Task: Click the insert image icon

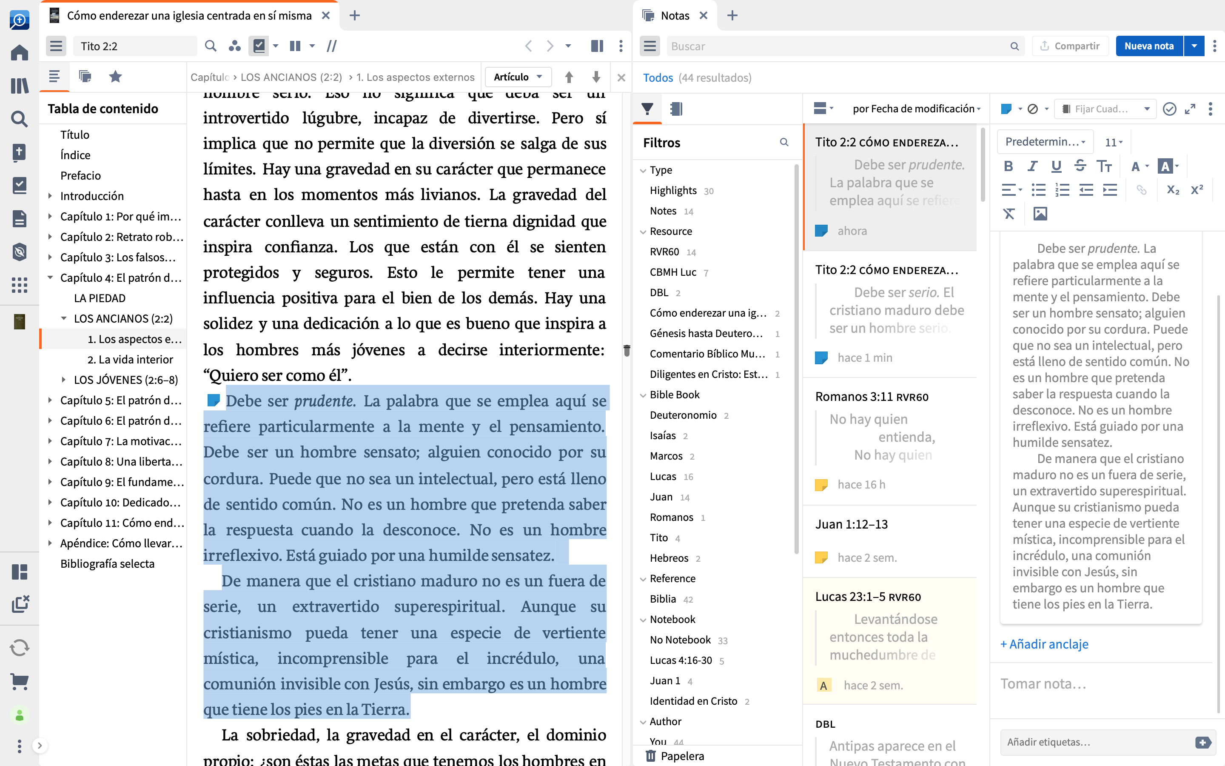Action: [x=1040, y=214]
